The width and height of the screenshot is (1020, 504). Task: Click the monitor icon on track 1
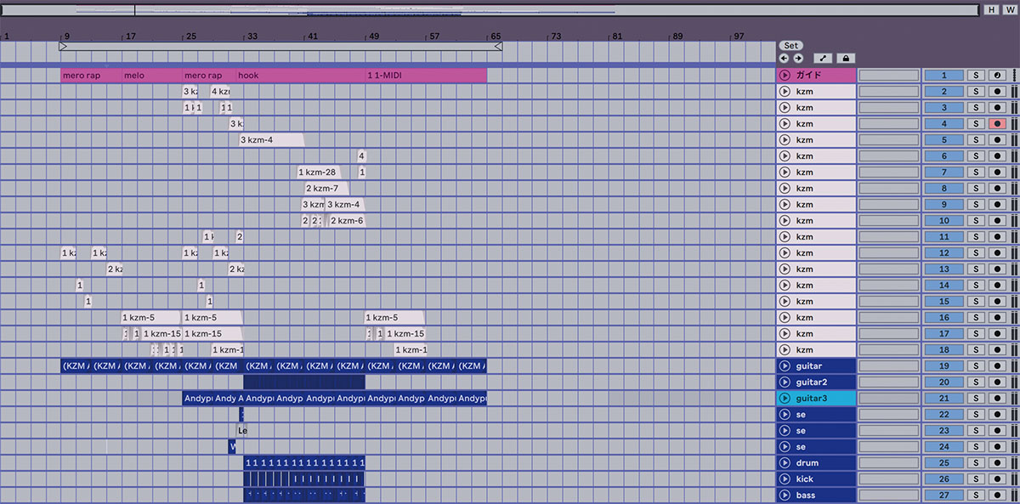click(x=998, y=76)
